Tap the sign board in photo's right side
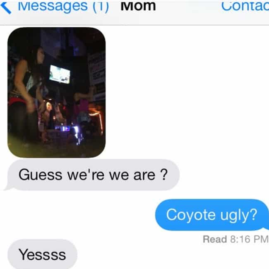 click(97, 75)
